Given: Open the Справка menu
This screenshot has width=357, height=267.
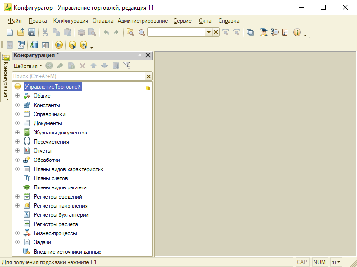Looking at the screenshot, I should tap(229, 21).
